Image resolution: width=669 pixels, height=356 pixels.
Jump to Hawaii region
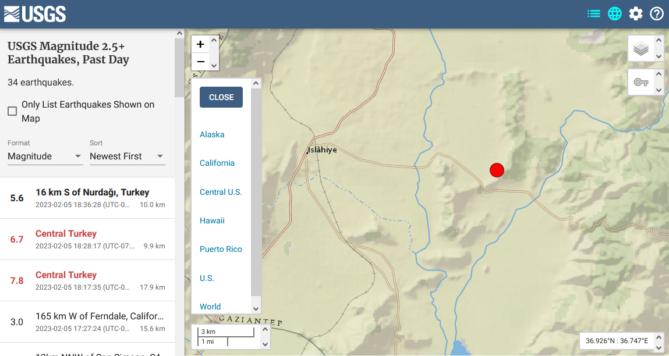tap(212, 220)
